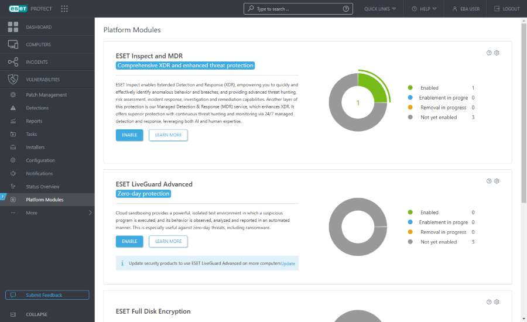
Task: Click 'Not yet enabled' legend for ESET Inspect
Action: tap(439, 117)
